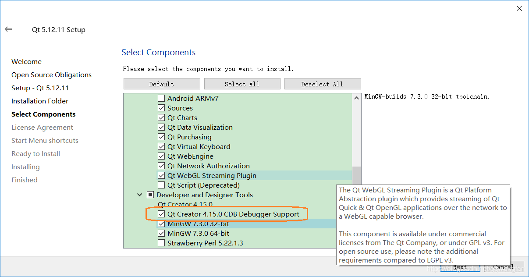
Task: Click Deselect All to clear components
Action: click(323, 83)
